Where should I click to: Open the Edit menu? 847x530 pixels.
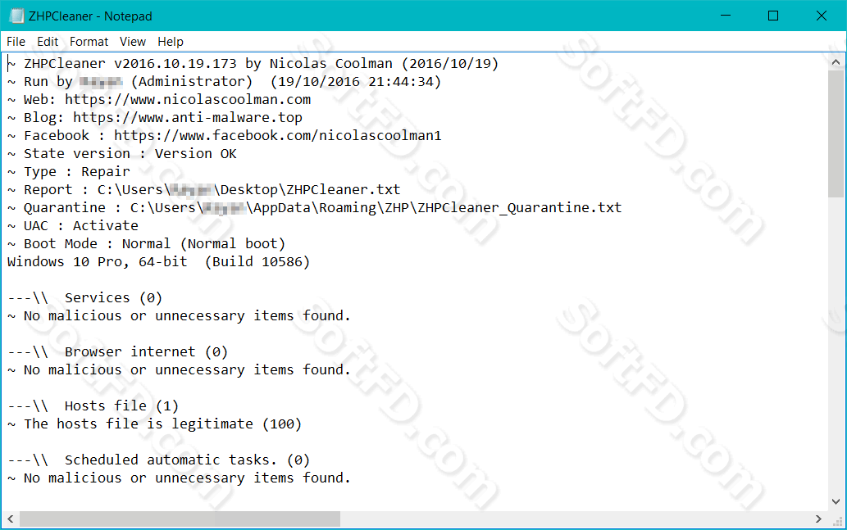click(48, 42)
